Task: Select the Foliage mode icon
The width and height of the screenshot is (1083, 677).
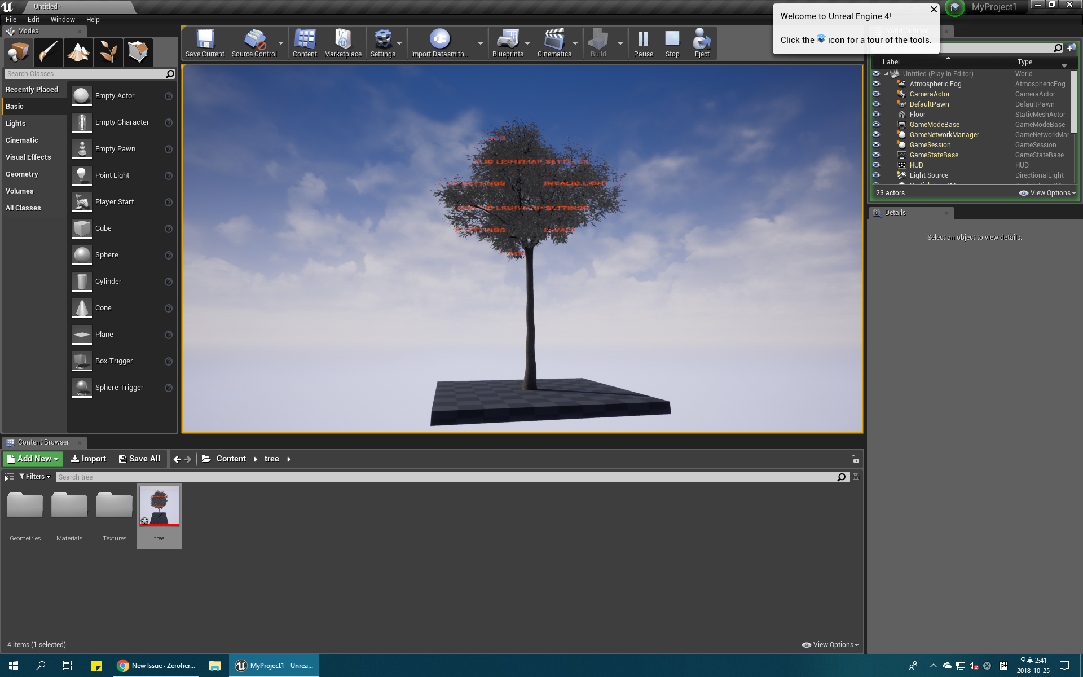Action: coord(108,52)
